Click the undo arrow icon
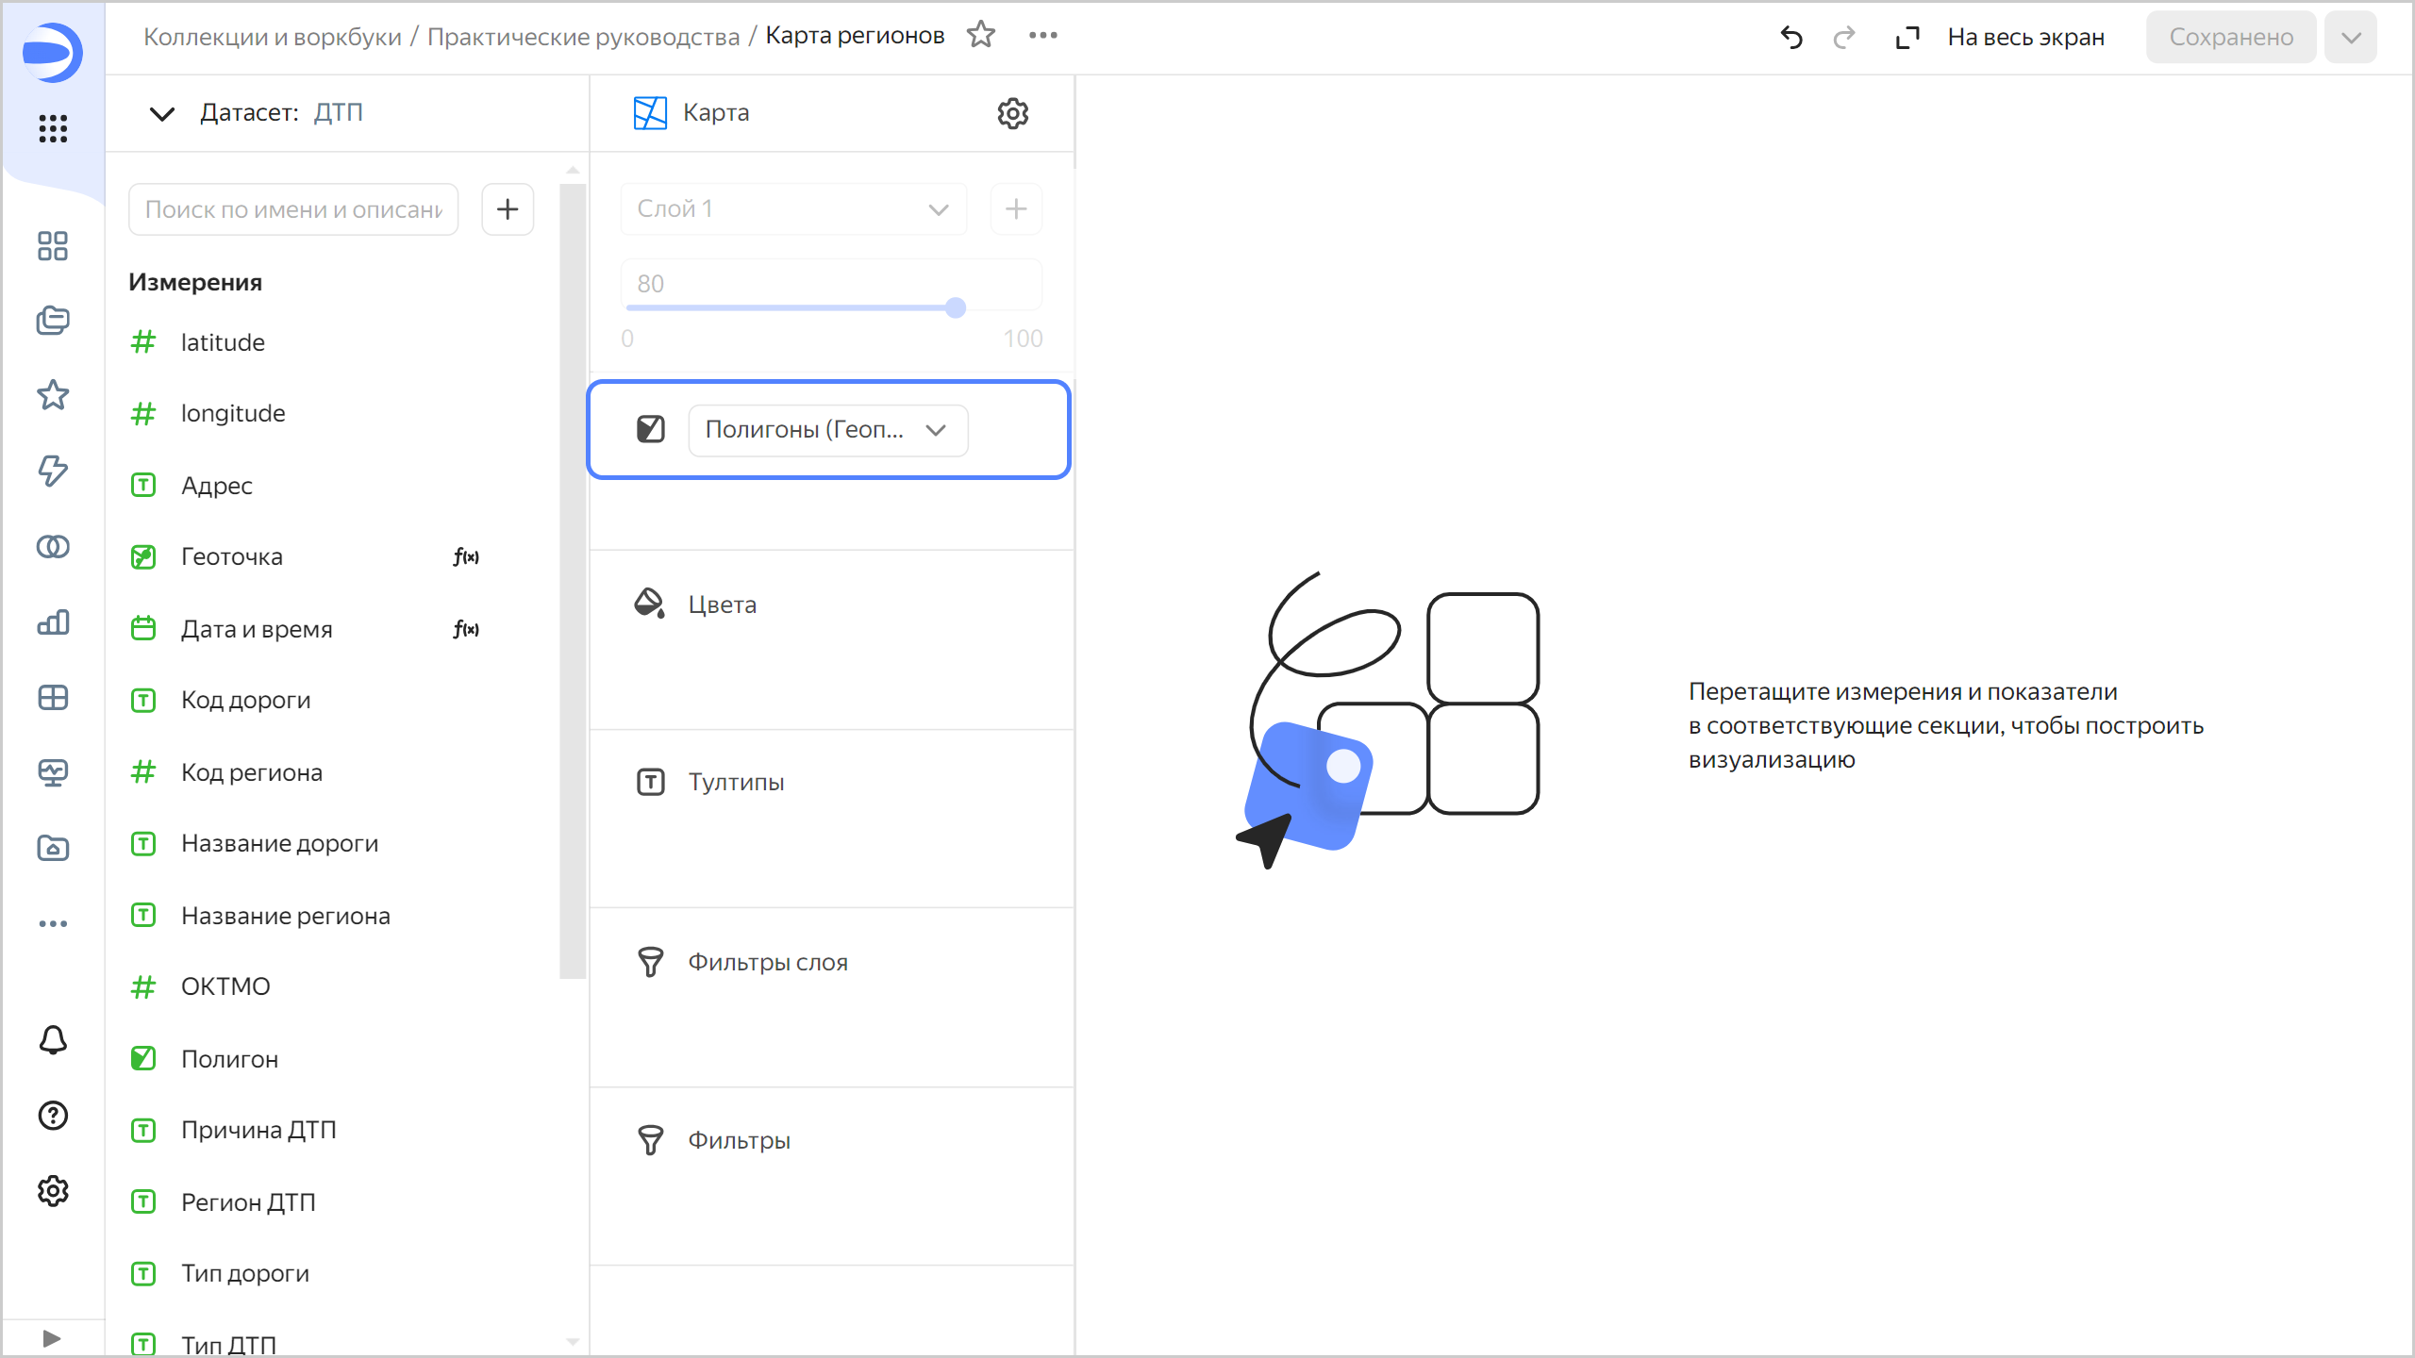The height and width of the screenshot is (1358, 2415). (x=1790, y=38)
